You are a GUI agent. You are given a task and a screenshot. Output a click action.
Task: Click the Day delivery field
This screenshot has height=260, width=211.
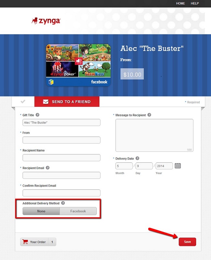tap(144, 166)
